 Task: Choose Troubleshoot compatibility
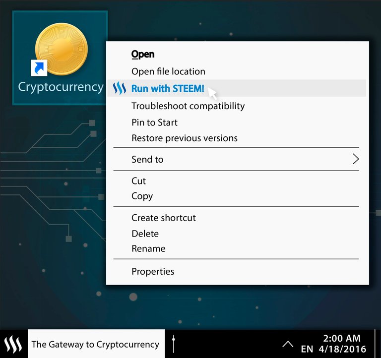tap(188, 106)
